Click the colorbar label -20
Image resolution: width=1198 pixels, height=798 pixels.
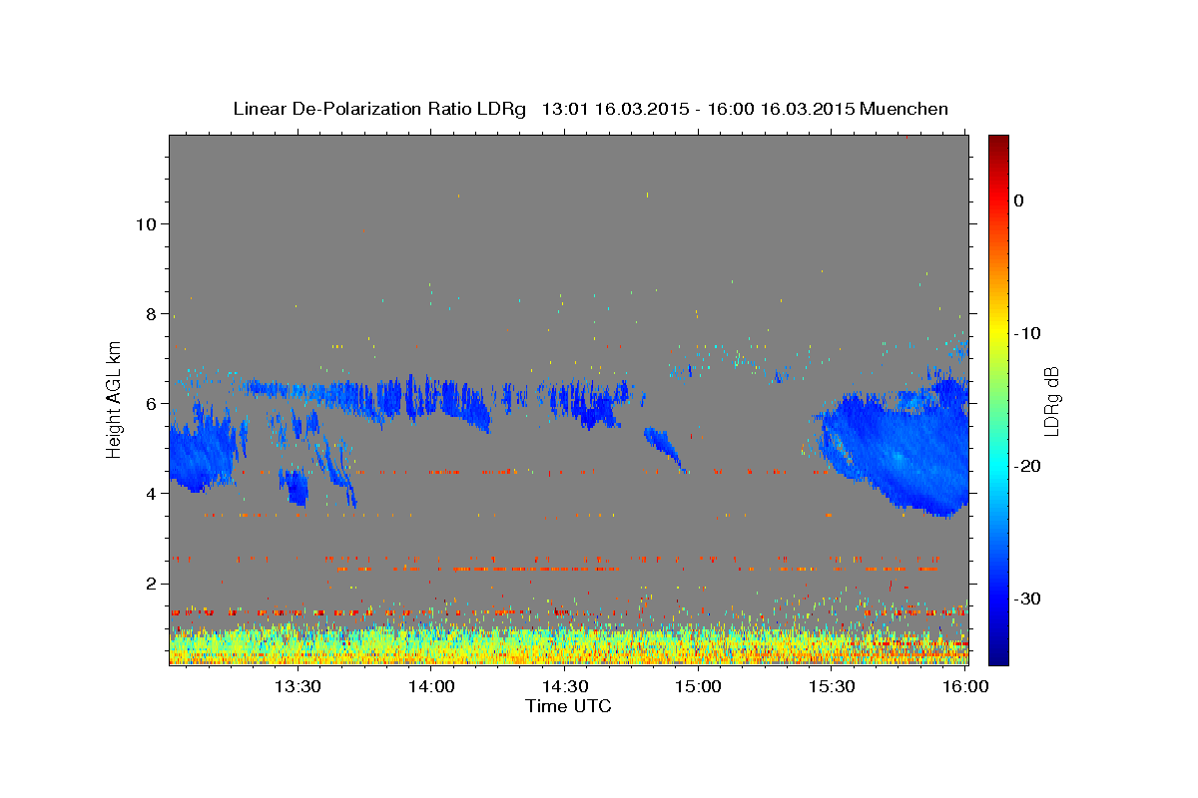(1028, 466)
